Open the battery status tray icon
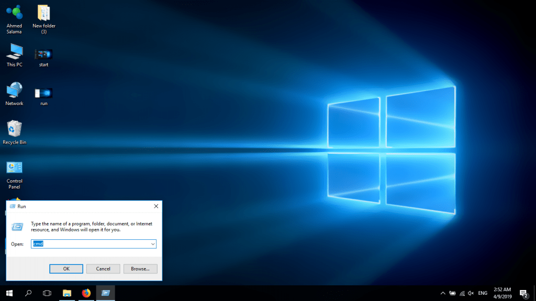This screenshot has width=536, height=301. 452,293
